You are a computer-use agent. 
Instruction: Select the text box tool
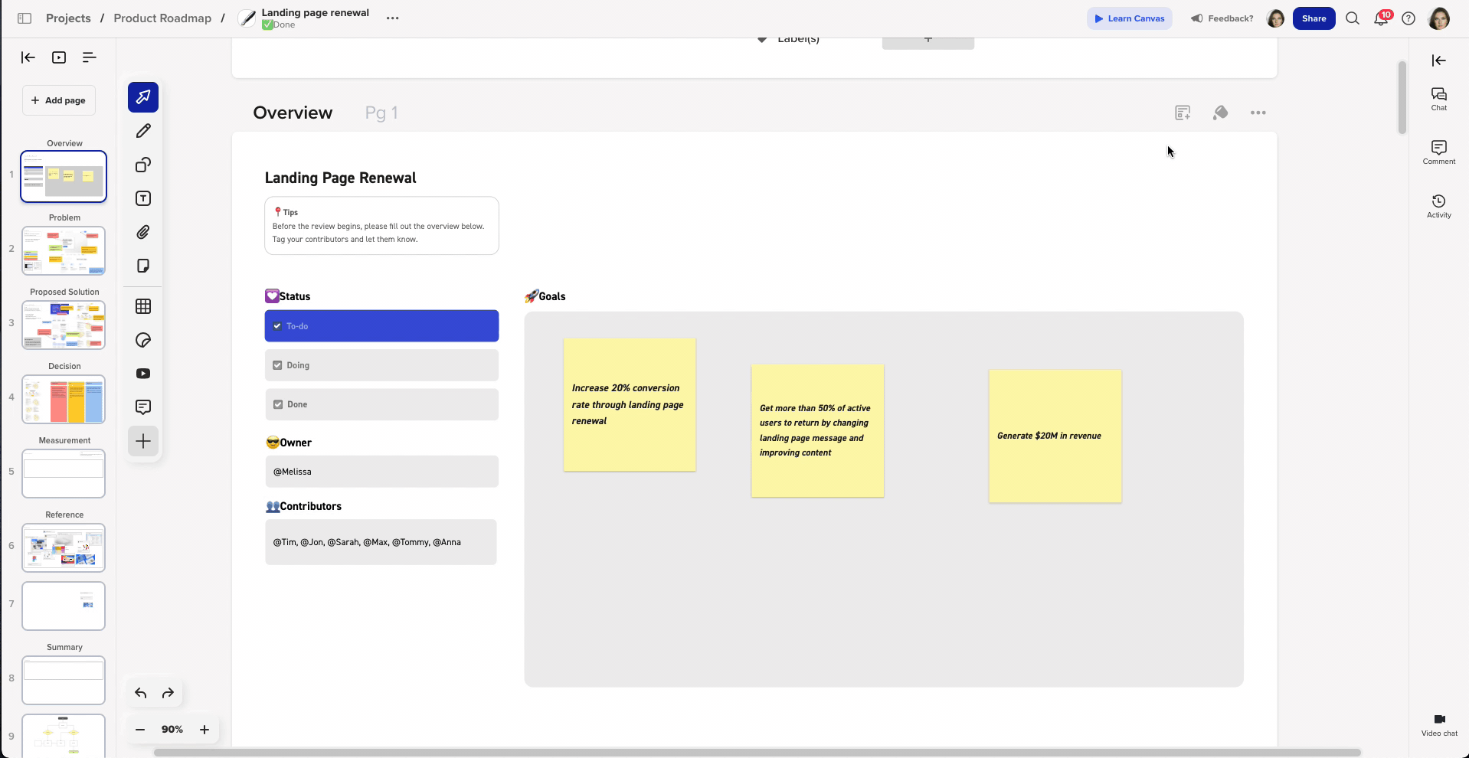pos(143,198)
